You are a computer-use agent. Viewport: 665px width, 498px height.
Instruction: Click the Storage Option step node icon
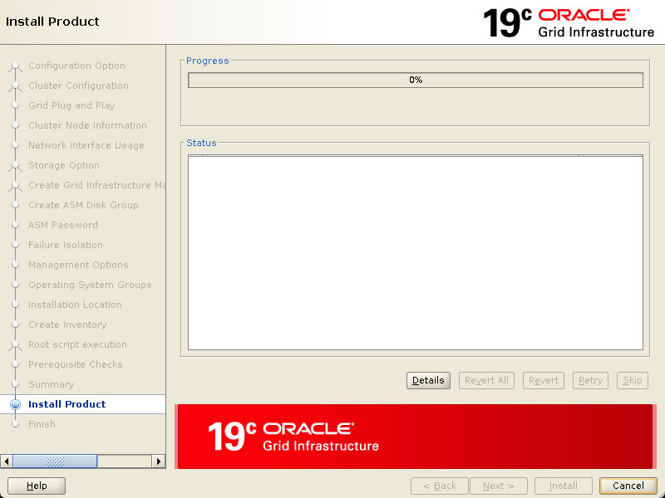(x=15, y=165)
